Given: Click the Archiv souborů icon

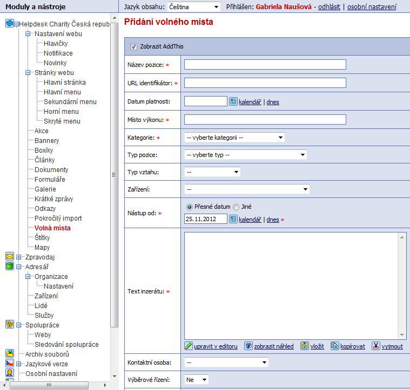Looking at the screenshot, I should (10, 354).
